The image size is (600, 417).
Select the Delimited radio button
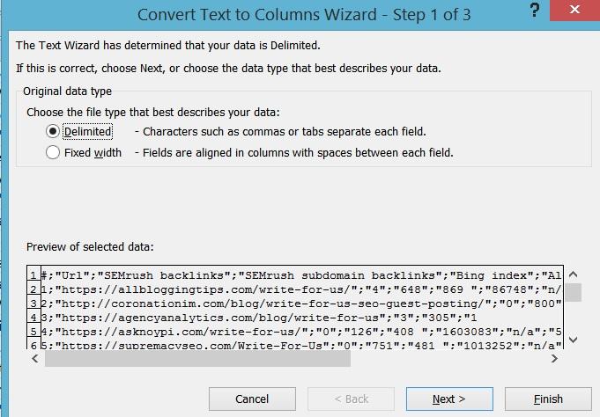click(x=53, y=131)
